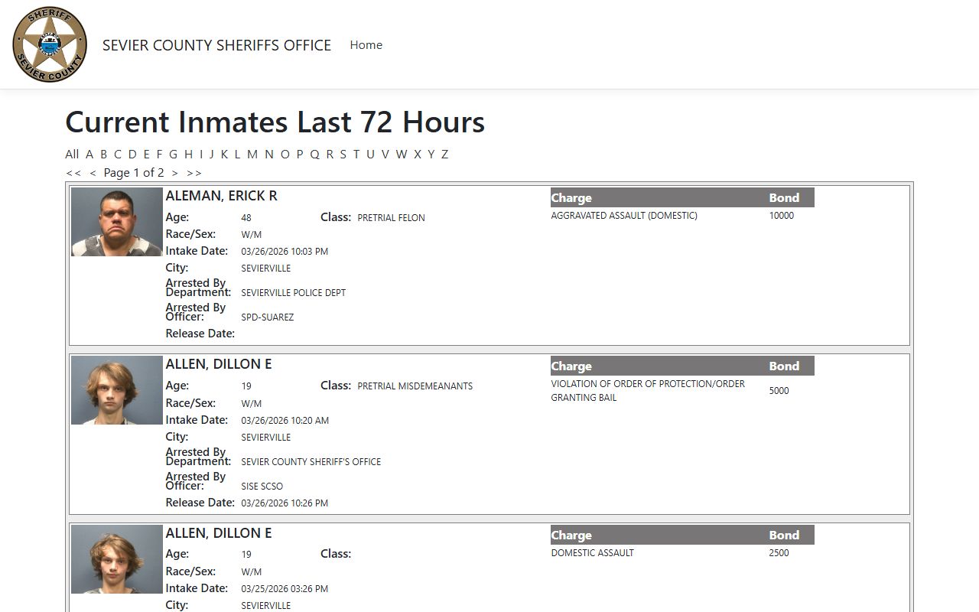Filter inmates by letter Y

pos(431,154)
